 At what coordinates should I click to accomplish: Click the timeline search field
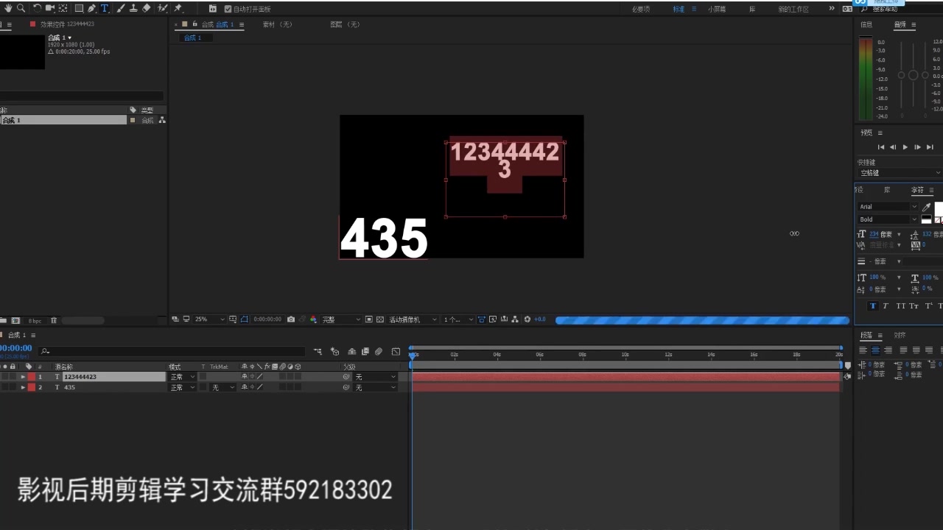point(172,351)
